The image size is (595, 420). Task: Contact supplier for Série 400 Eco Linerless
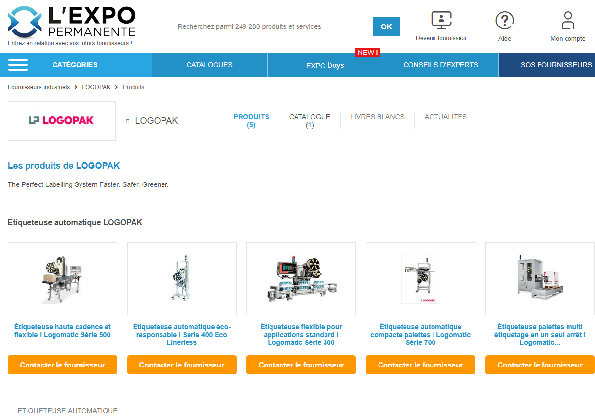pos(182,365)
